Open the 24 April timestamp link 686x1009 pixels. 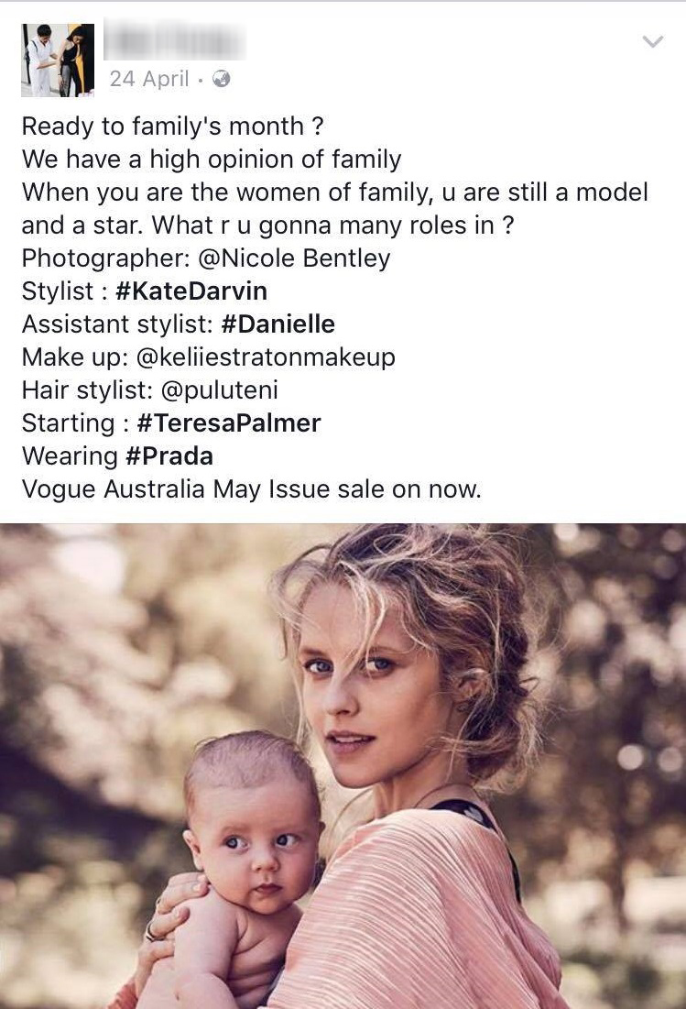[x=149, y=79]
